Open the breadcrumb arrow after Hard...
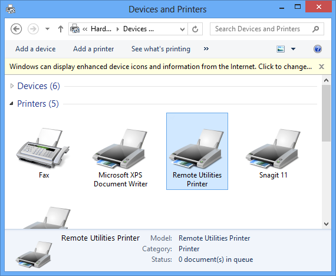The width and height of the screenshot is (336, 276). pyautogui.click(x=117, y=29)
